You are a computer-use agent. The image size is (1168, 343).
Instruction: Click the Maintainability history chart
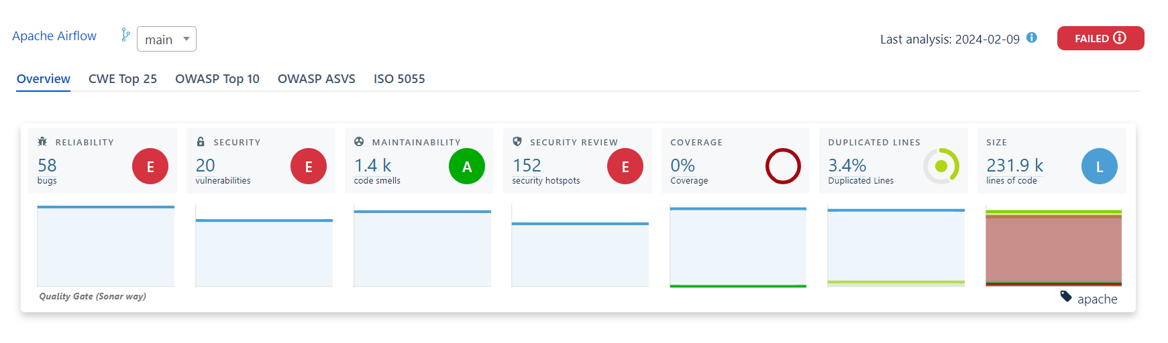(422, 246)
